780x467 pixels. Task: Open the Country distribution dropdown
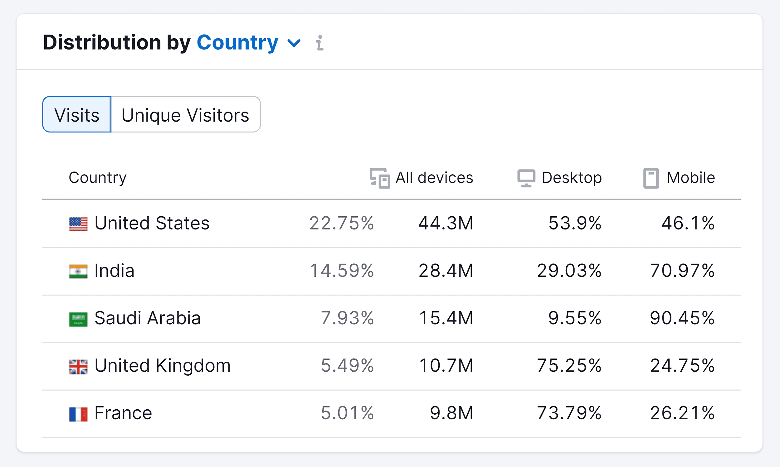coord(237,42)
